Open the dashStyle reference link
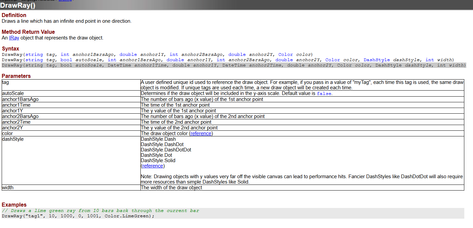 click(153, 166)
